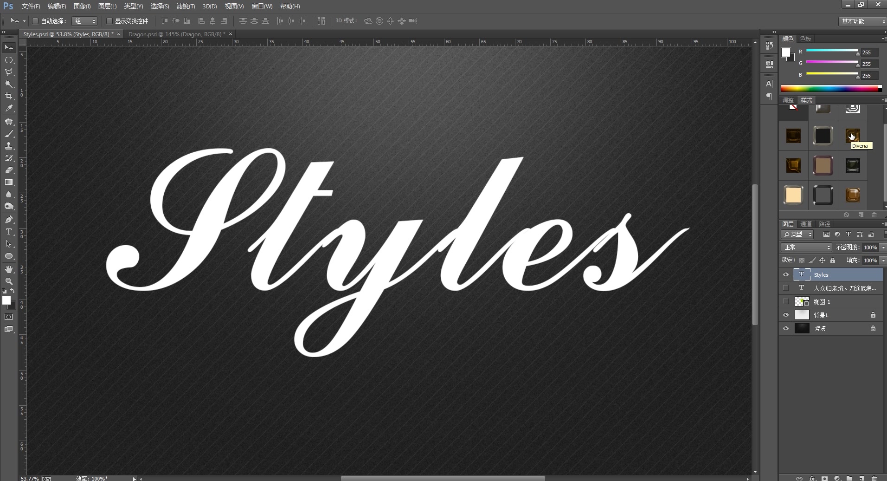Open the filter to show only text layers
887x481 pixels.
[848, 234]
